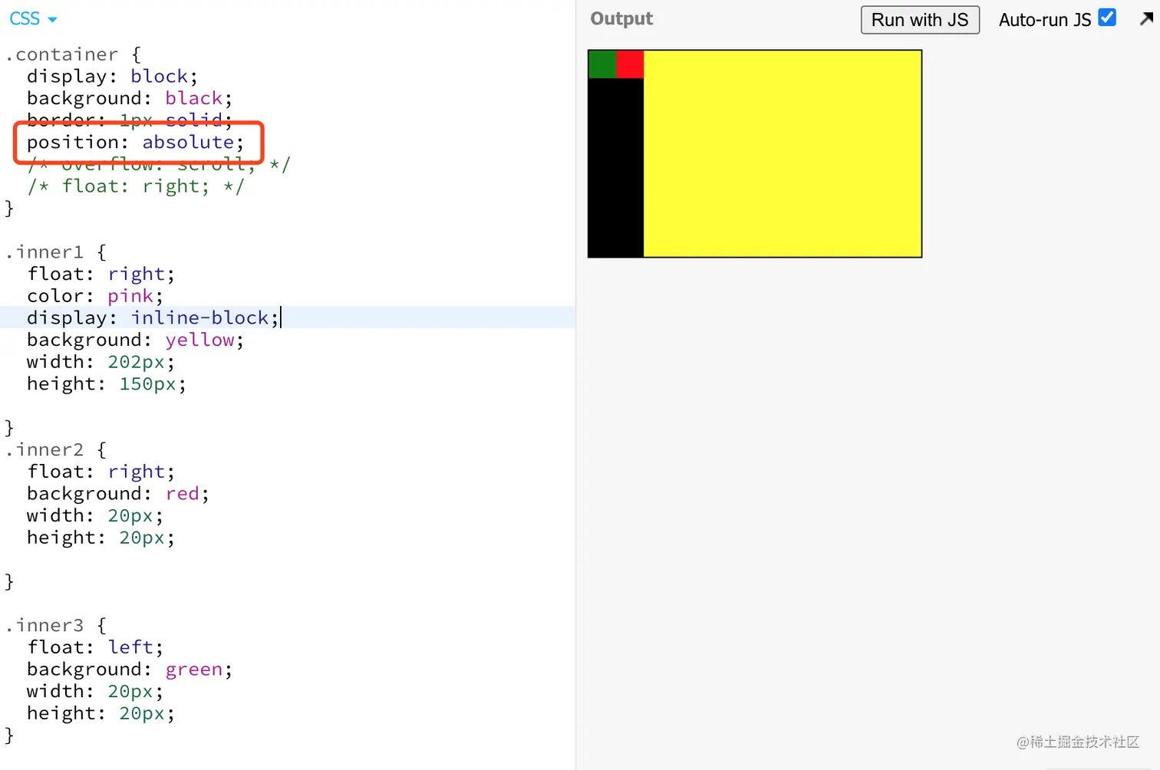This screenshot has width=1160, height=770.
Task: Open the CSS panel dropdown
Action: pyautogui.click(x=33, y=19)
